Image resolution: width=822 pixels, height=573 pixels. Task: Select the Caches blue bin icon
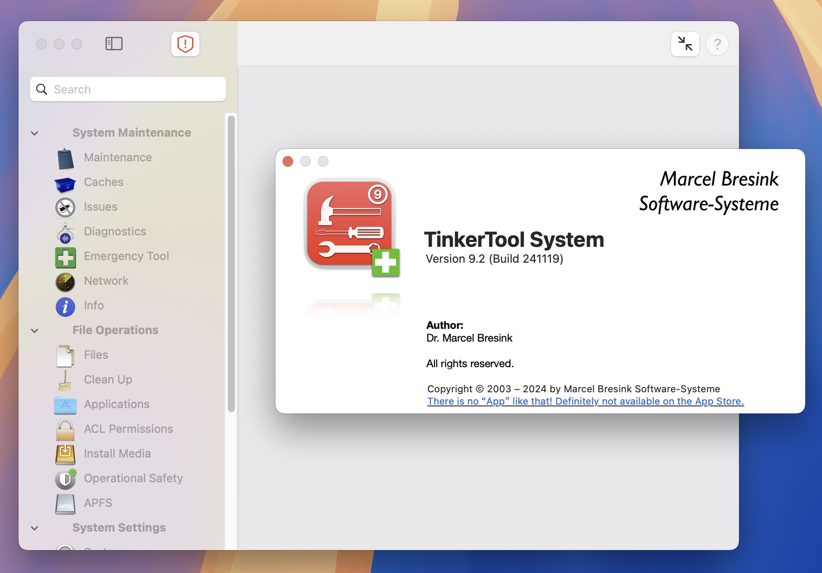(x=65, y=184)
